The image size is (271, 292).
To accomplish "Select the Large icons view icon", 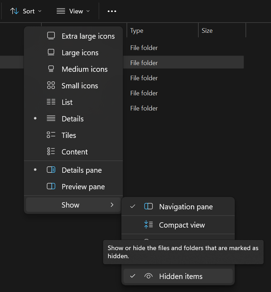I will pyautogui.click(x=51, y=53).
